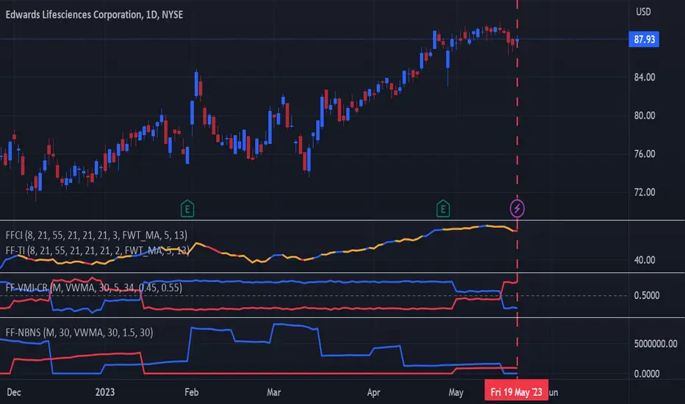
Task: Click the 40.00 FFCI scale value
Action: (645, 260)
